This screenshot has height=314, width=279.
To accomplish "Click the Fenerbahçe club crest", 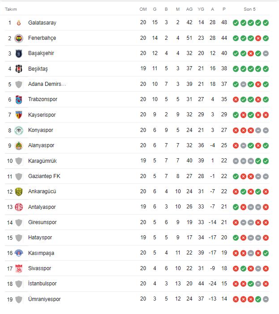I will tap(19, 38).
